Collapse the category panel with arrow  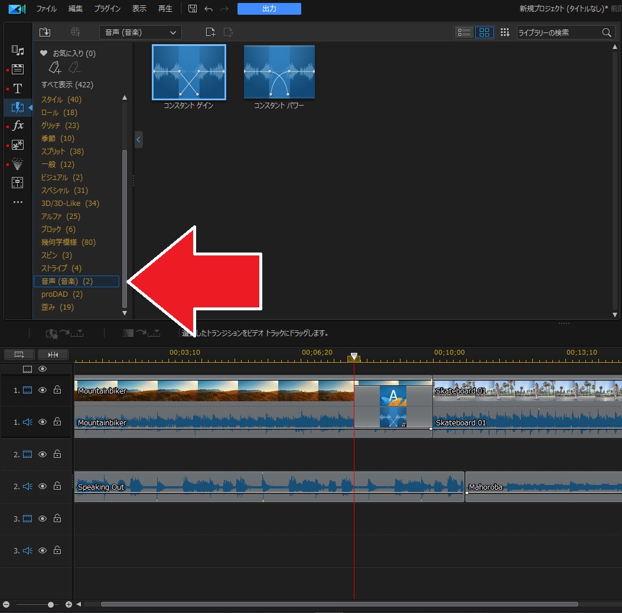(x=138, y=140)
